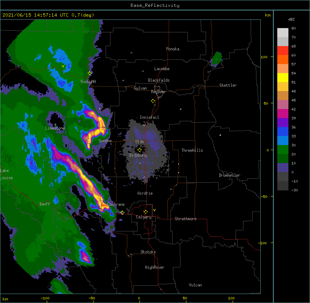310x303 pixels.
Task: Select the dark orange swatch below red in legend
Action: [283, 59]
